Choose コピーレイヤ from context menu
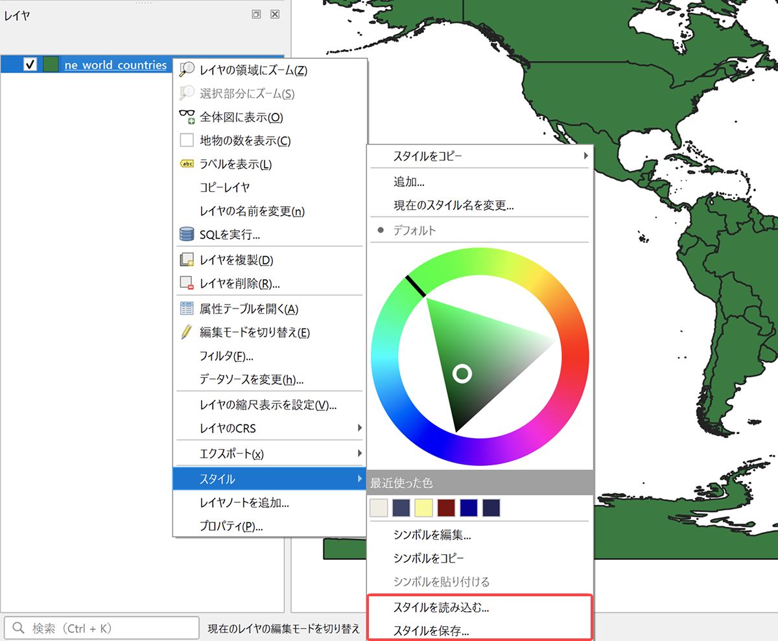778x641 pixels. pyautogui.click(x=225, y=187)
